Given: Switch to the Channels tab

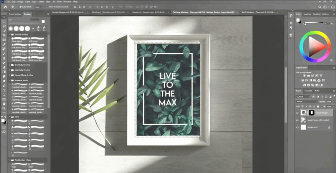Looking at the screenshot, I should pyautogui.click(x=308, y=91).
